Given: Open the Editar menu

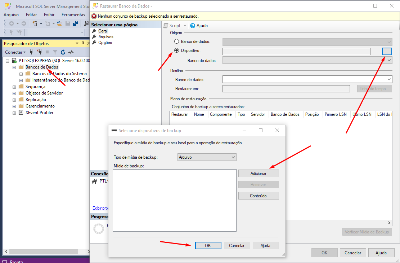Looking at the screenshot, I should point(31,15).
